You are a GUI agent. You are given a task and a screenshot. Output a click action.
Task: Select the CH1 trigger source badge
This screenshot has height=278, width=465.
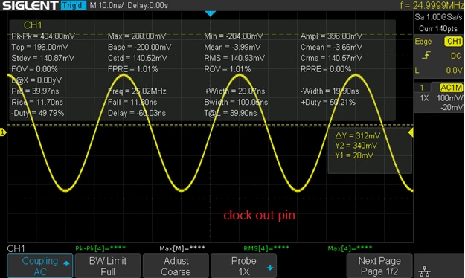pyautogui.click(x=453, y=41)
